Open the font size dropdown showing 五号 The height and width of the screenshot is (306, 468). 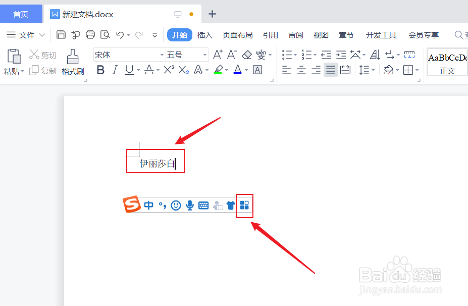pos(187,54)
